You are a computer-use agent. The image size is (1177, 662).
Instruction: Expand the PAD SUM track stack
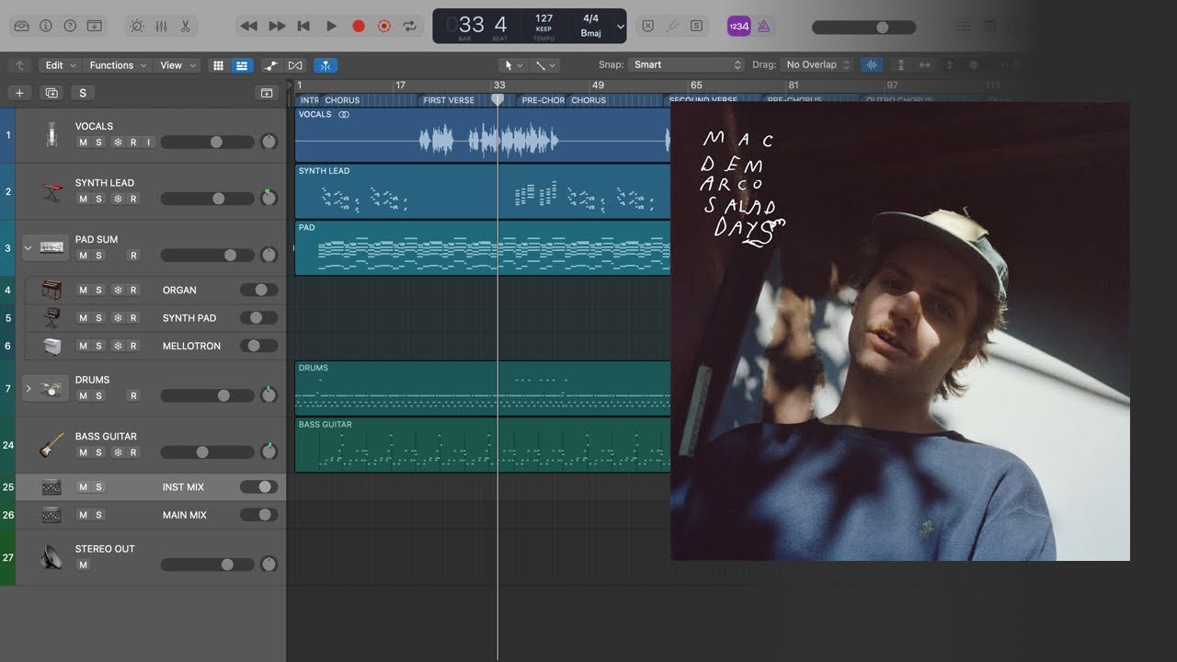[28, 248]
